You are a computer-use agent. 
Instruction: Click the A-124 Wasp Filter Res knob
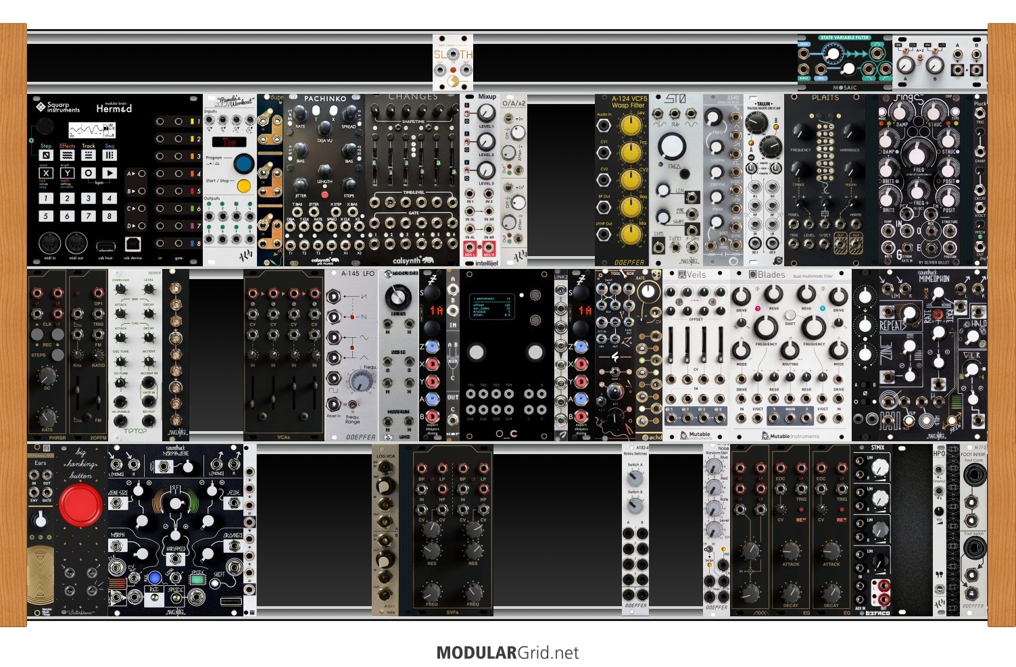click(630, 206)
